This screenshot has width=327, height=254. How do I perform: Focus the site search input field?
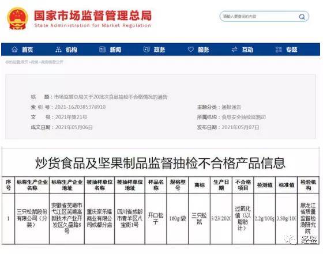click(x=264, y=17)
